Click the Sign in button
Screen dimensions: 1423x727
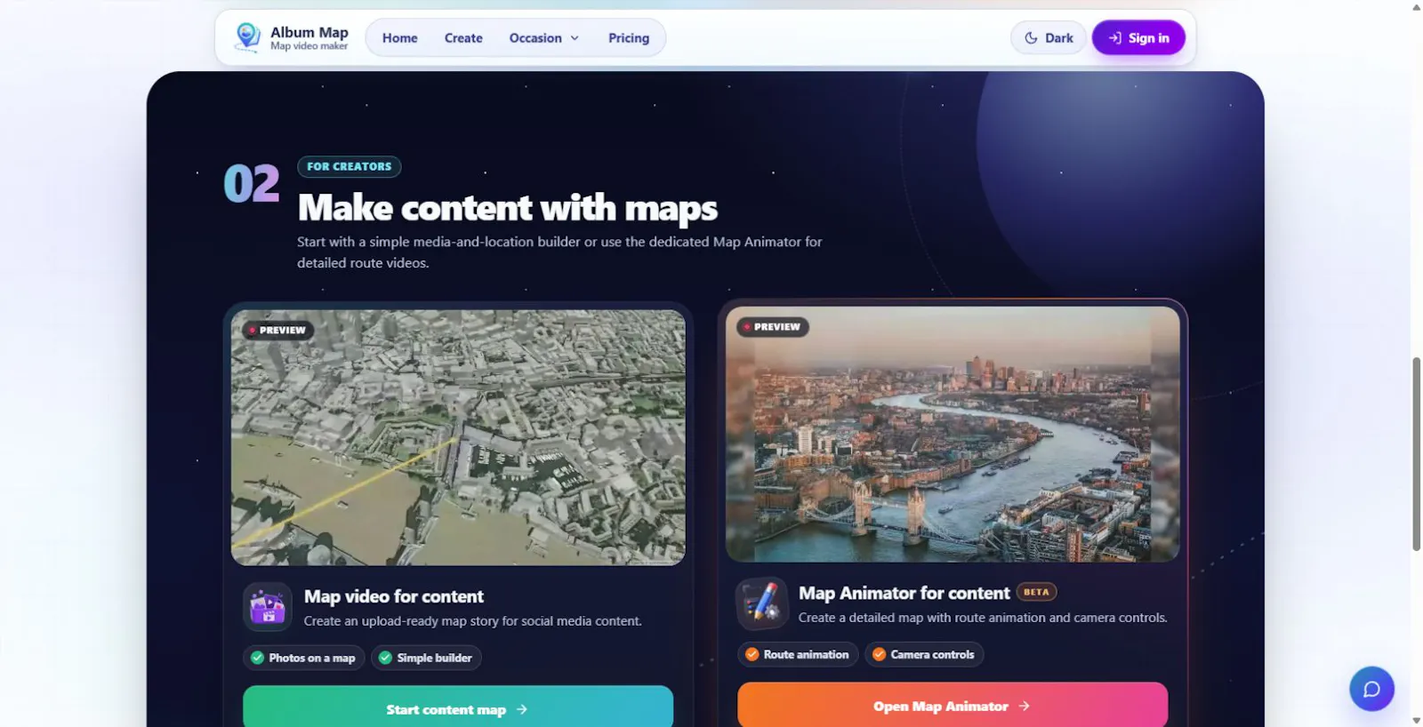tap(1138, 38)
